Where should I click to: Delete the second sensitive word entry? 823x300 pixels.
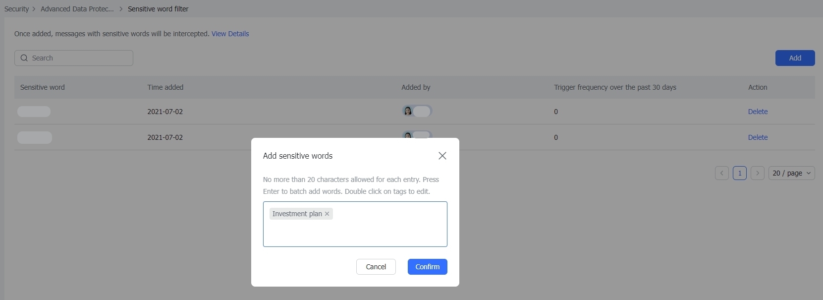[x=758, y=137]
